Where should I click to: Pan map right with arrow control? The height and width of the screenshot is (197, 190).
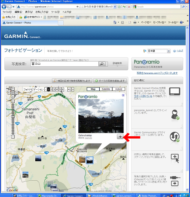pyautogui.click(x=17, y=93)
